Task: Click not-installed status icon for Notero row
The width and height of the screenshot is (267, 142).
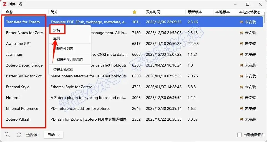Action: tap(241, 98)
